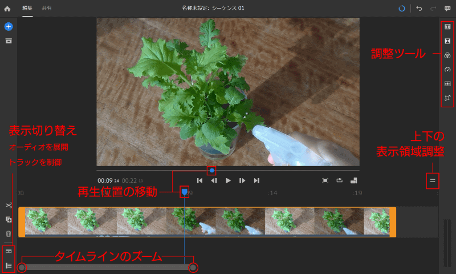The width and height of the screenshot is (456, 274).
Task: Toggle the expand audio view icon
Action: 9,251
